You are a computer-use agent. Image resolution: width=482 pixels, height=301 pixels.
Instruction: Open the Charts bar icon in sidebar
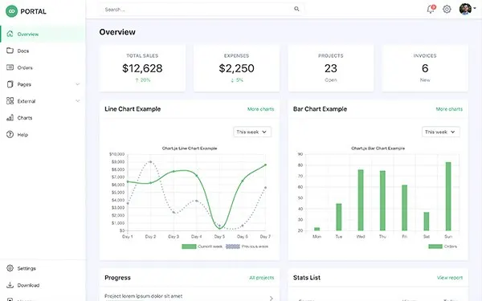(x=10, y=118)
